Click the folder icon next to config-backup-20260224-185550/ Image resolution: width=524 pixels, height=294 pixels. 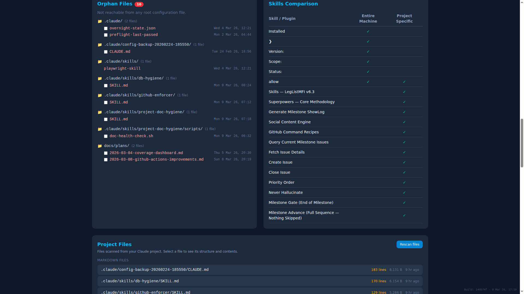(100, 44)
